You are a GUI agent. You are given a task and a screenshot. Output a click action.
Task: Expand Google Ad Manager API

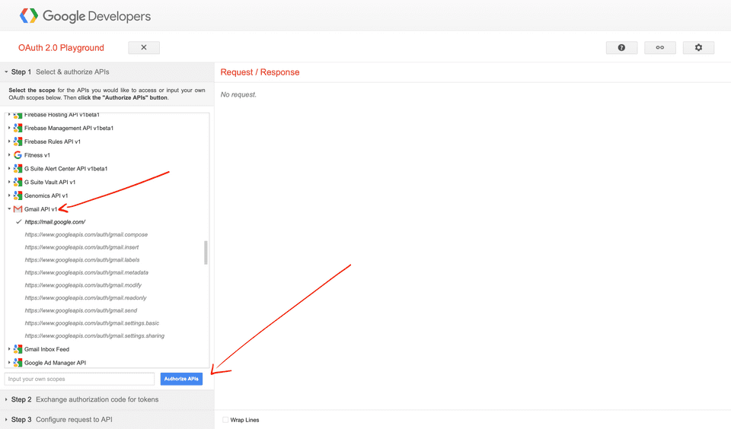point(9,362)
